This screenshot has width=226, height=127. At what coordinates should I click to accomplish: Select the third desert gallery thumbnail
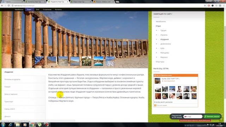tap(63, 61)
